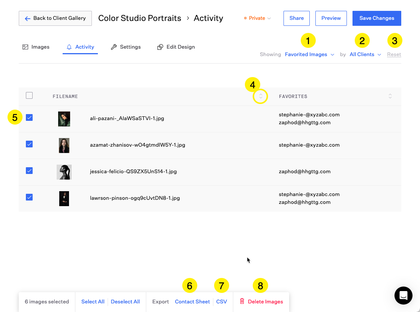Toggle the select-all checkbox in table header
The image size is (420, 312).
pyautogui.click(x=29, y=96)
